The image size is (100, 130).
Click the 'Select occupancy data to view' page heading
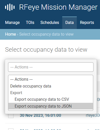click(46, 50)
